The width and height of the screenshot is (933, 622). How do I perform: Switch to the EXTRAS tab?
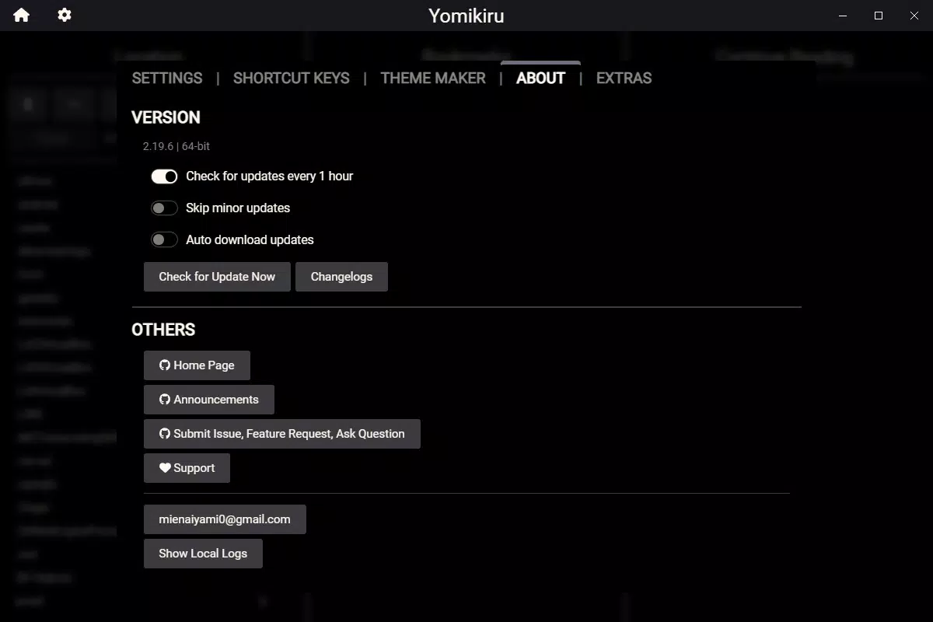[624, 78]
